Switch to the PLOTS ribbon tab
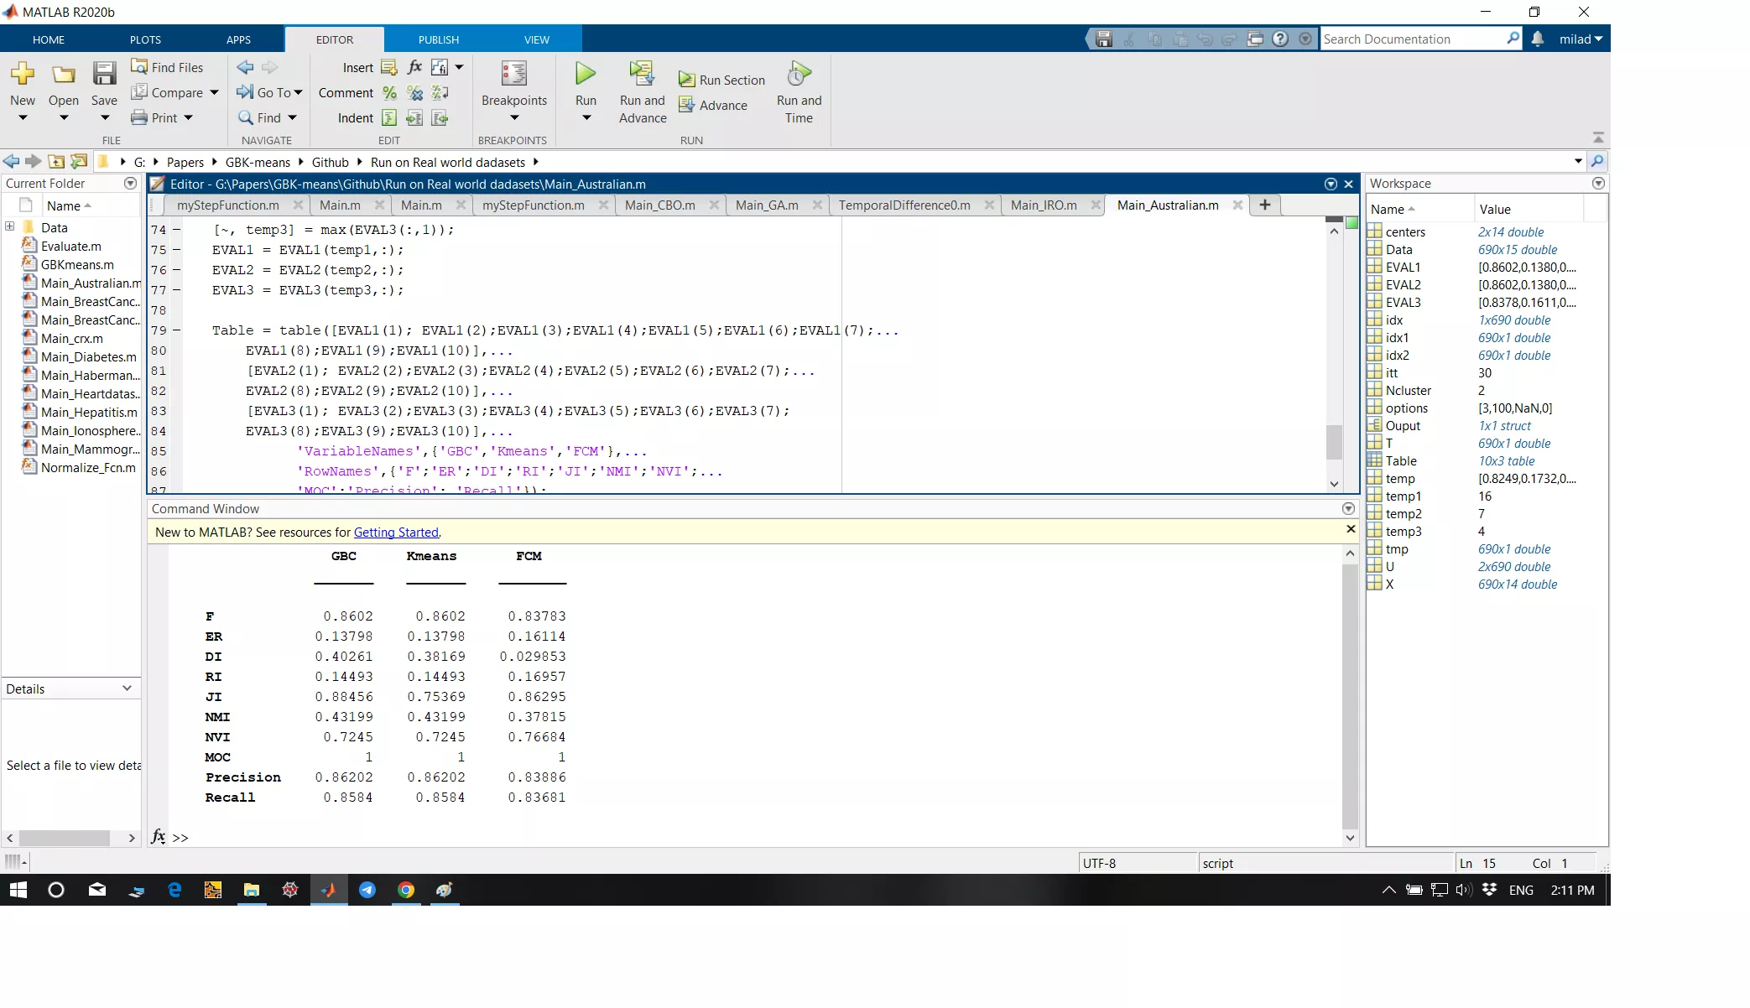This screenshot has height=1008, width=1750. coord(145,39)
